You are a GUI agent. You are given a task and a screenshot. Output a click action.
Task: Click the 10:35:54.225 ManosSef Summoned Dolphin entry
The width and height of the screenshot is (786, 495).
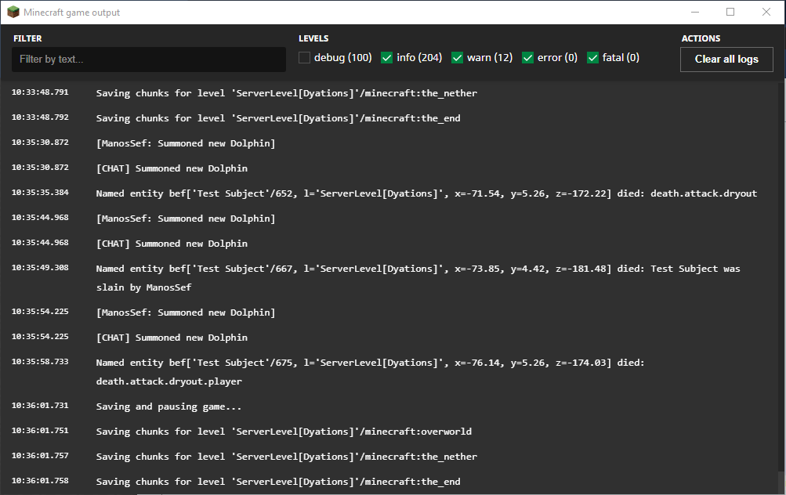tap(185, 313)
